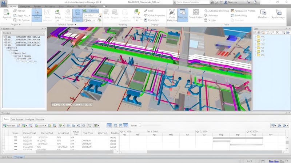Open the Scripter tool
291x163 pixels.
click(210, 20)
